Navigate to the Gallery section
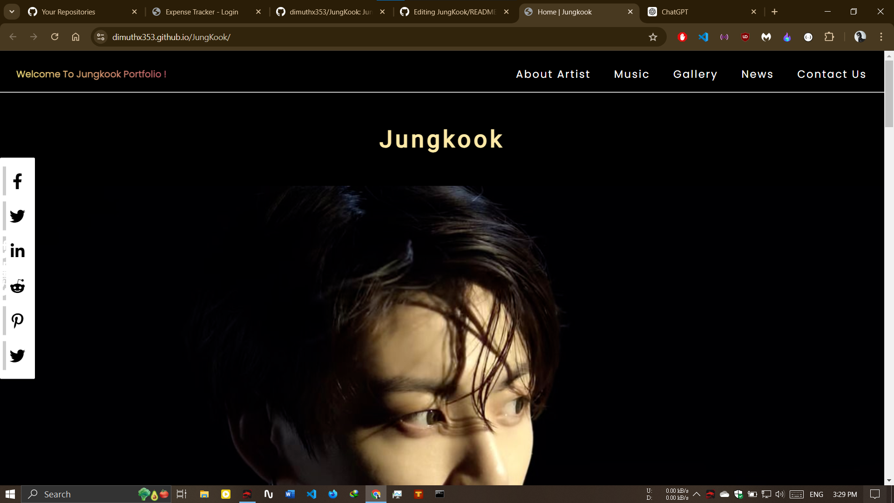 (x=695, y=74)
